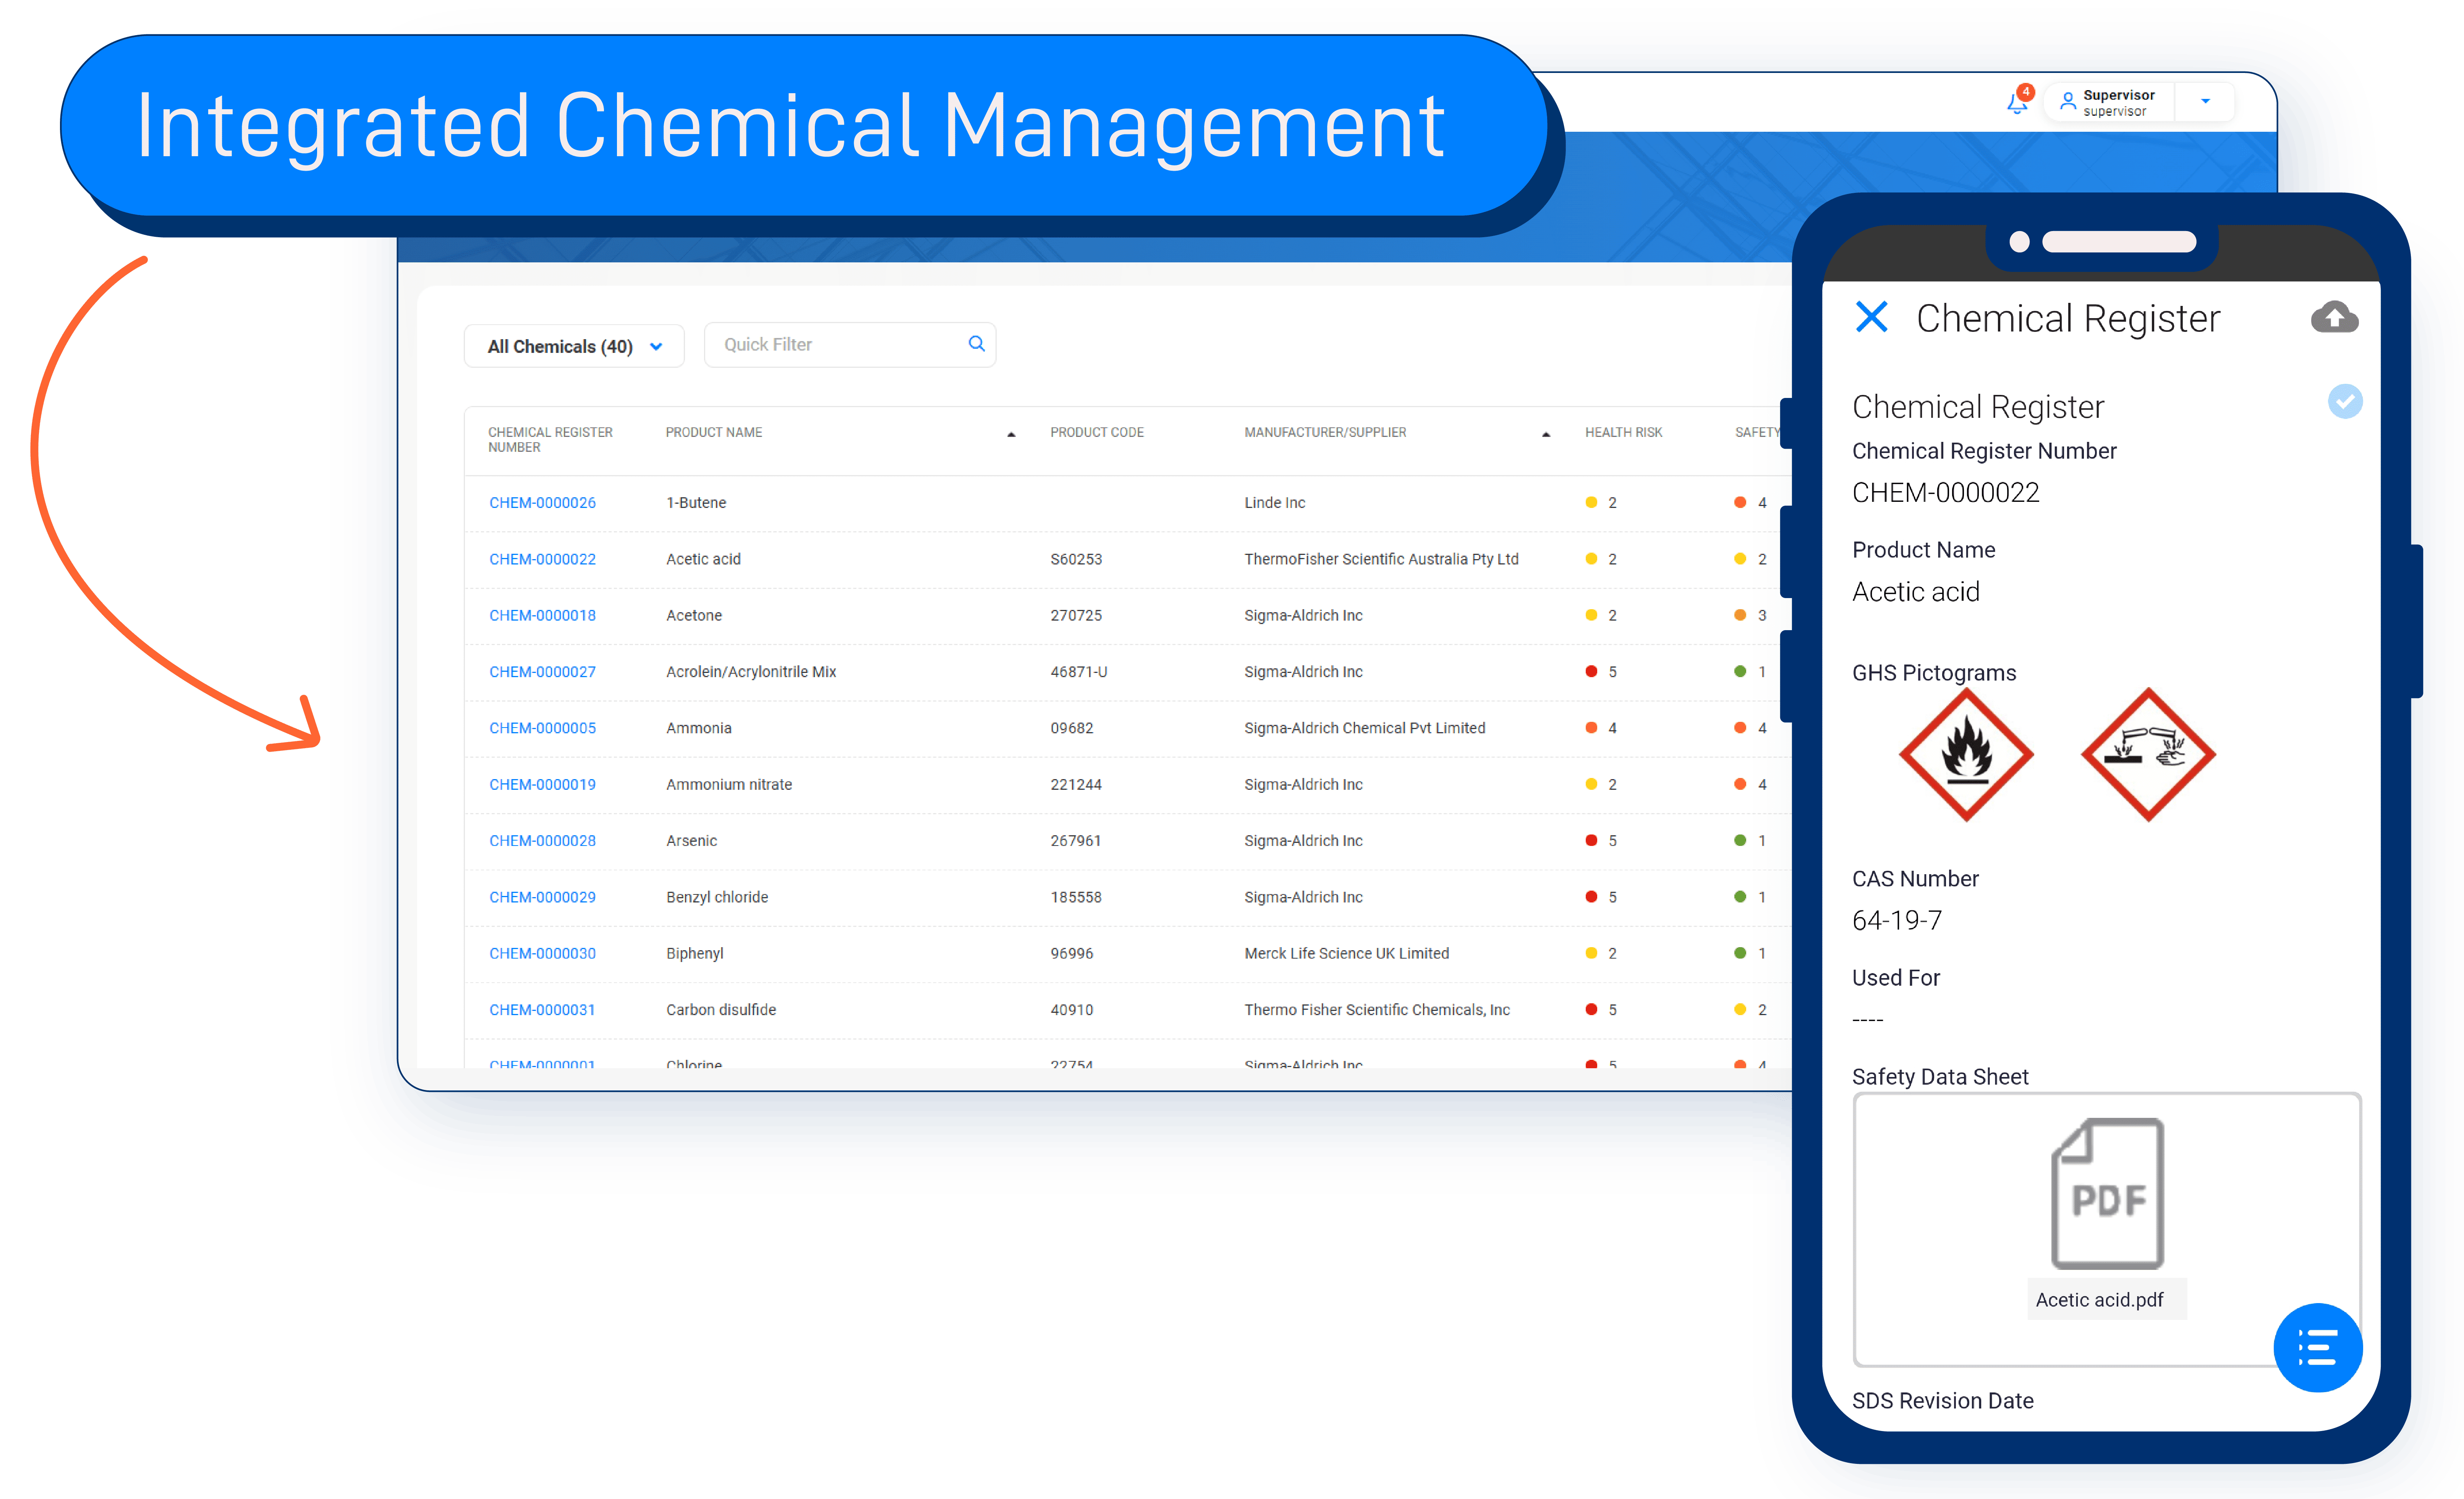Tap the SDS Revision Date label
The width and height of the screenshot is (2464, 1499).
(x=1942, y=1401)
